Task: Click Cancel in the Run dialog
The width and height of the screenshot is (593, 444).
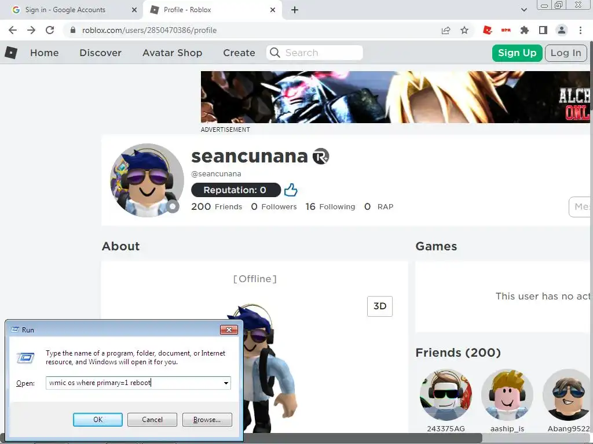Action: click(x=152, y=420)
